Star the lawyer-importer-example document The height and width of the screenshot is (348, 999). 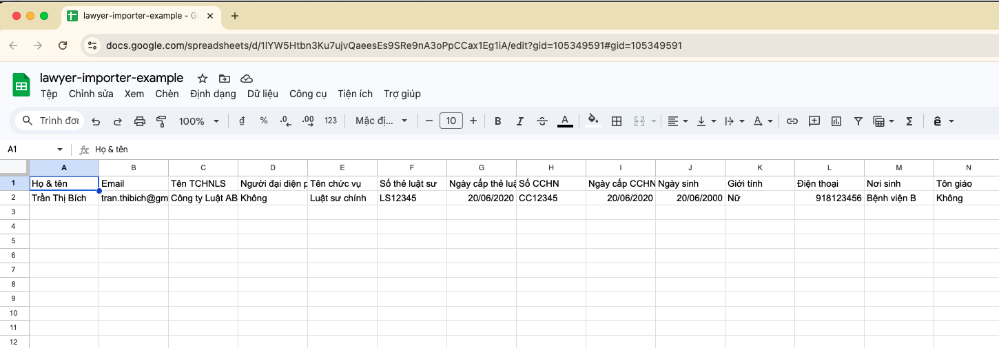point(203,78)
